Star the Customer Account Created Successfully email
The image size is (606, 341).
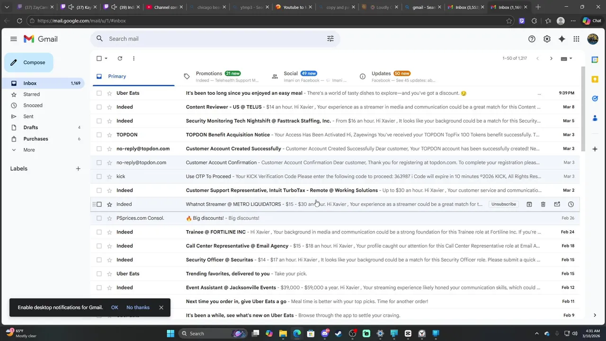[x=109, y=149]
